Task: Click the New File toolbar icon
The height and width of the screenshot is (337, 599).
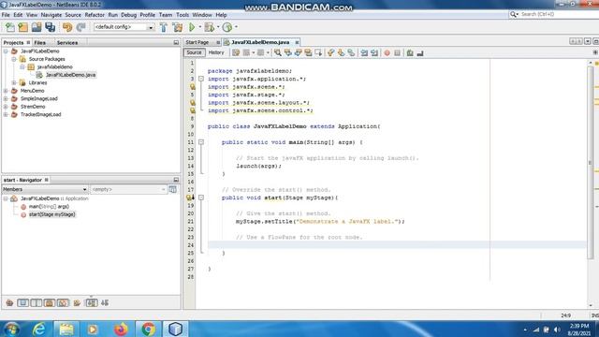Action: pos(10,27)
